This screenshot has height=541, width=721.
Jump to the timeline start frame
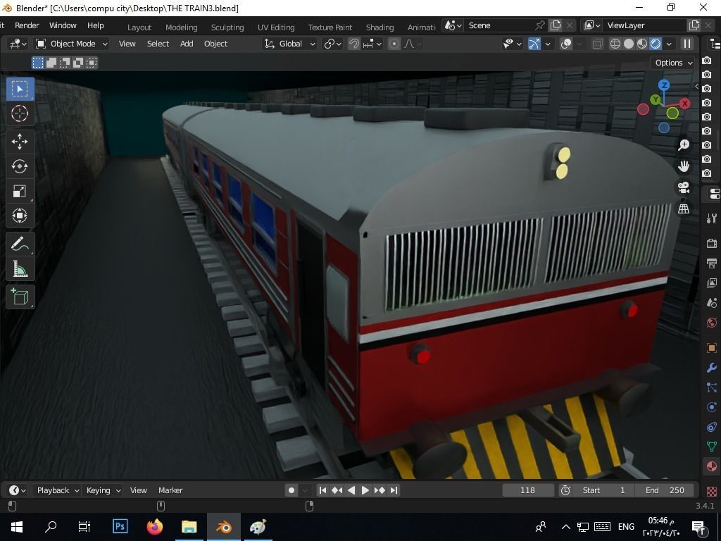click(x=322, y=490)
